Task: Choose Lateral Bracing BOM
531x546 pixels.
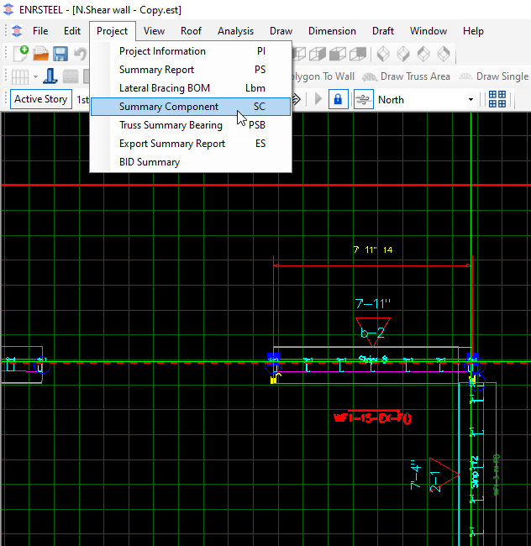Action: point(165,88)
